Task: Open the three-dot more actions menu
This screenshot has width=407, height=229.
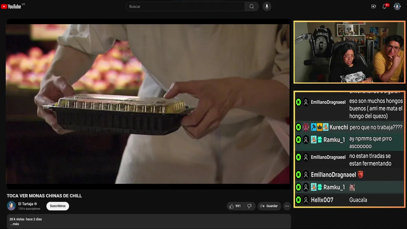Action: click(x=287, y=206)
